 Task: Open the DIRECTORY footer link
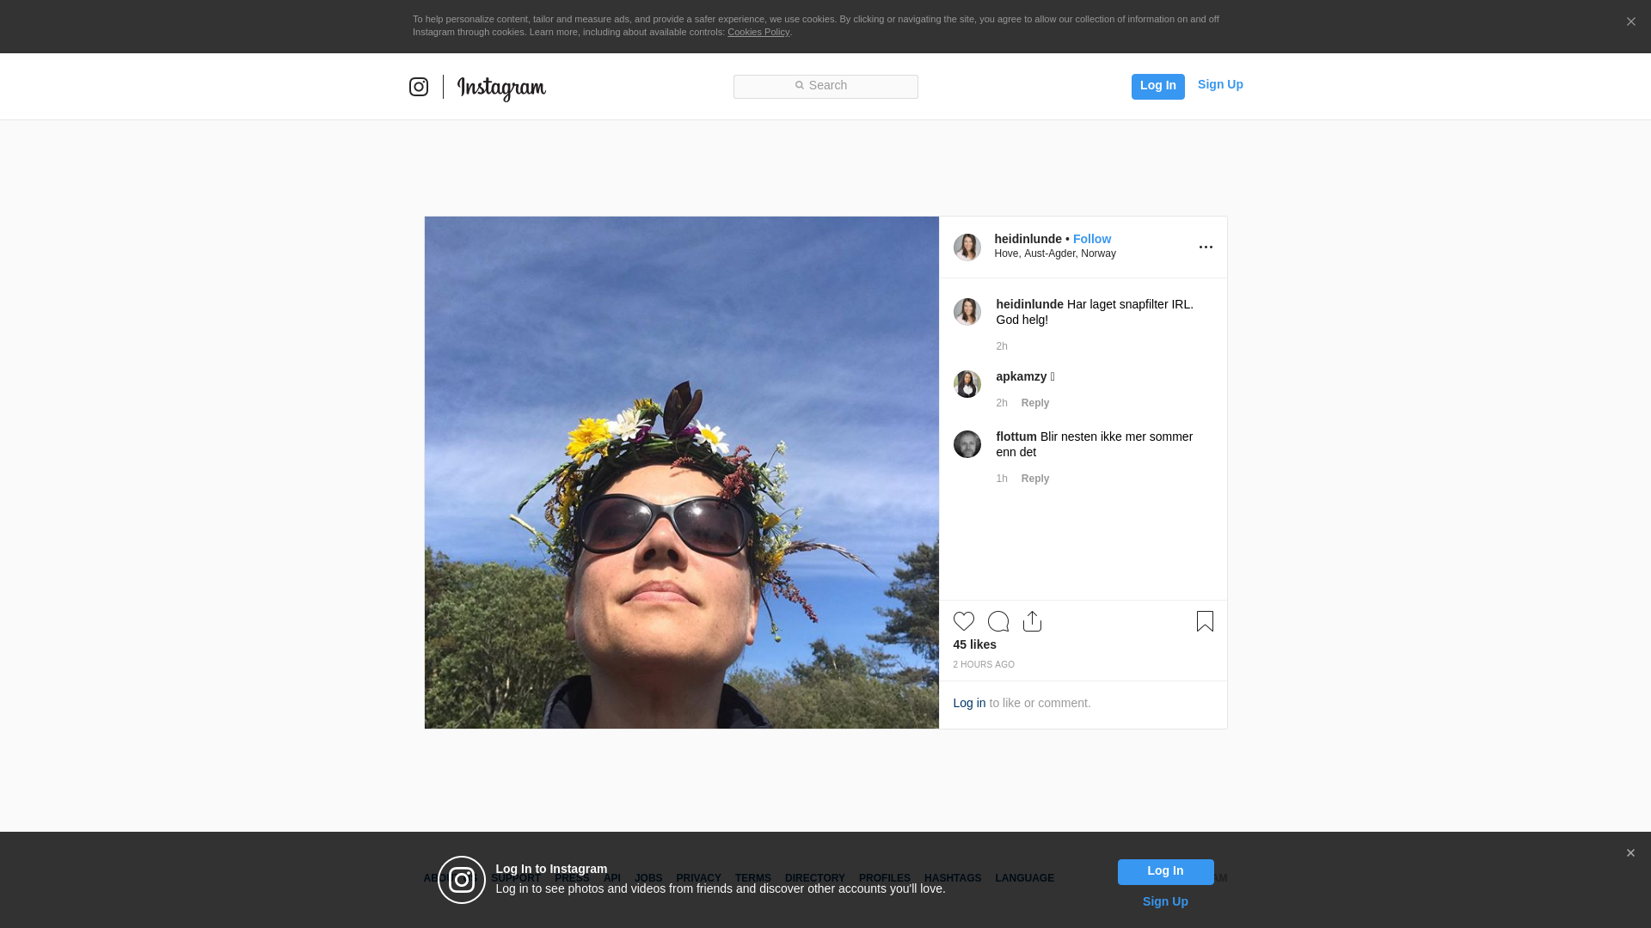(x=814, y=878)
